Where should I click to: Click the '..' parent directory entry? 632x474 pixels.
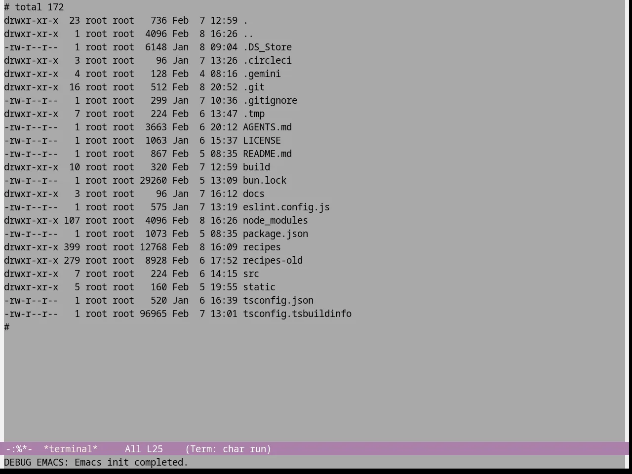pyautogui.click(x=248, y=34)
